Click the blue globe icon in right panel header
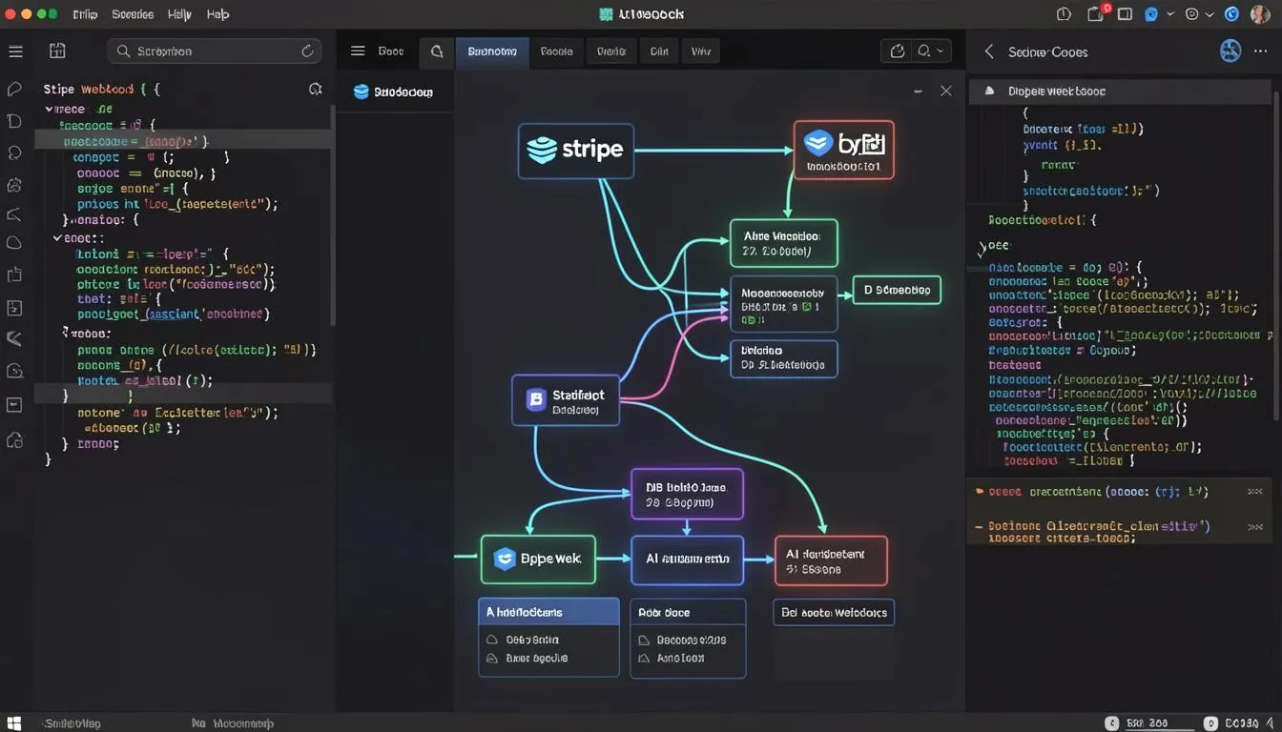1282x732 pixels. 1230,51
